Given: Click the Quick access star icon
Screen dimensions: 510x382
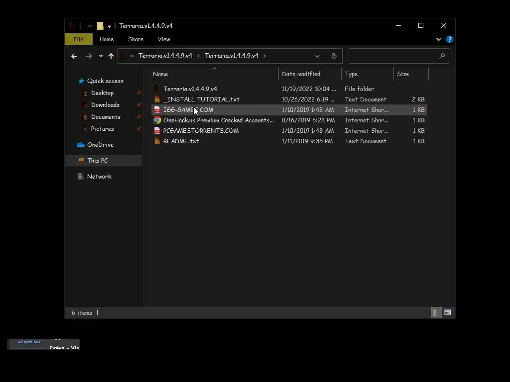Looking at the screenshot, I should pyautogui.click(x=81, y=81).
